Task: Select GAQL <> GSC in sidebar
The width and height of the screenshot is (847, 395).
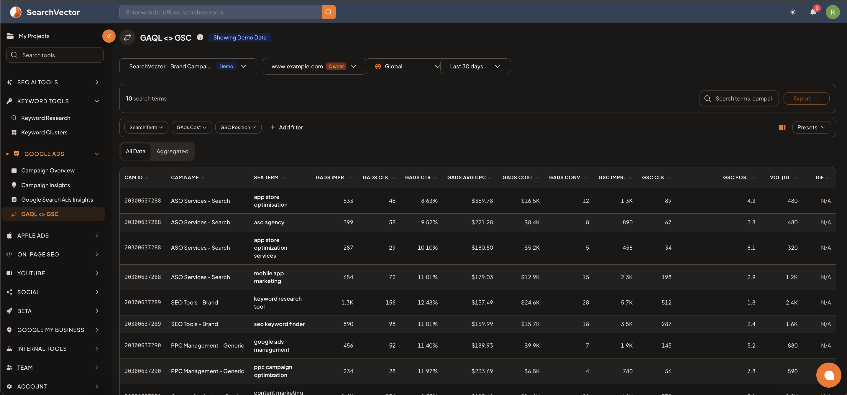Action: pos(53,214)
